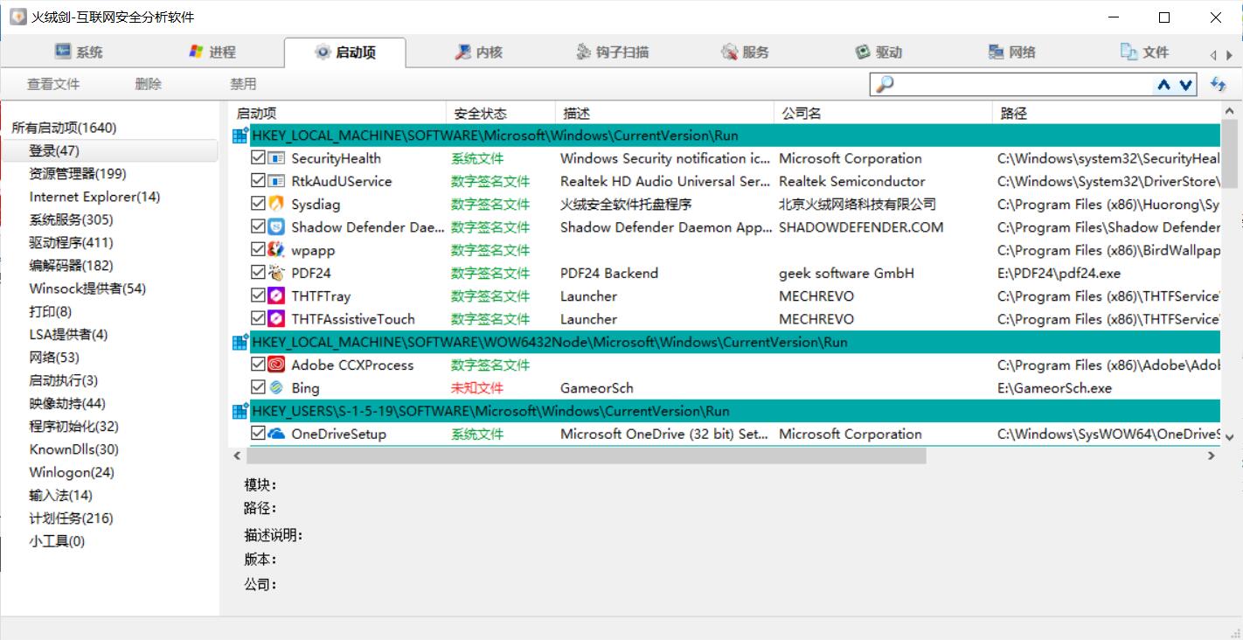Viewport: 1243px width, 640px height.
Task: Collapse the WOW6432Node Run registry group
Action: point(240,343)
